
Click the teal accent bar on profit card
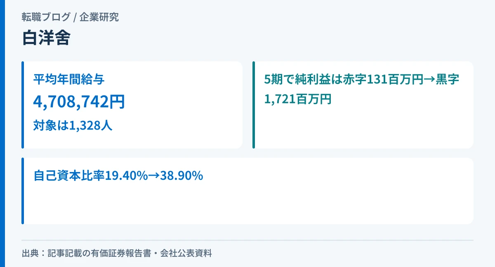[x=254, y=105]
